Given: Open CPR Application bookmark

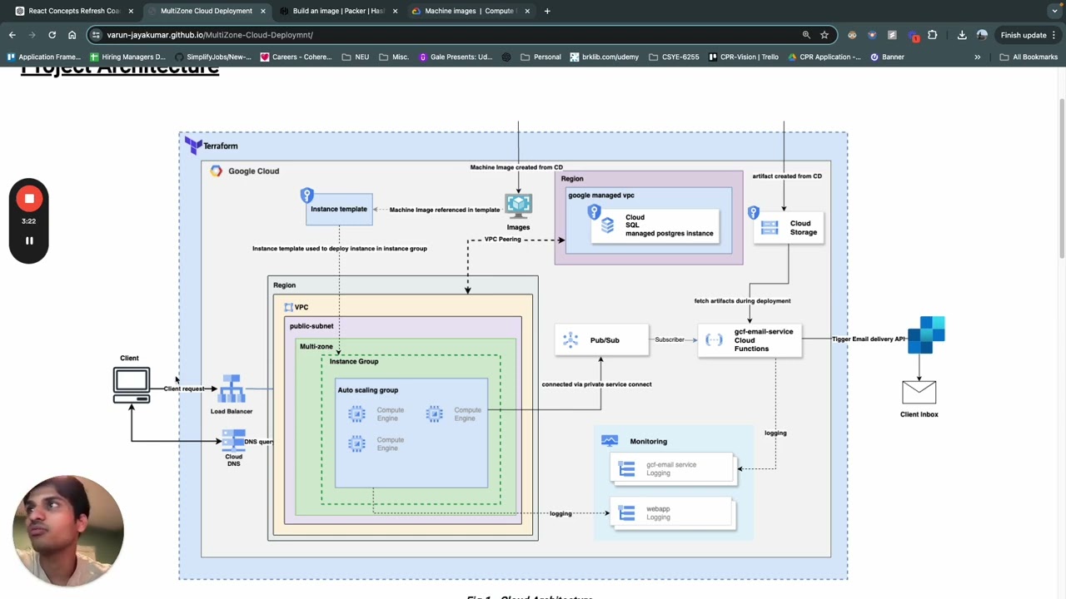Looking at the screenshot, I should click(x=824, y=57).
